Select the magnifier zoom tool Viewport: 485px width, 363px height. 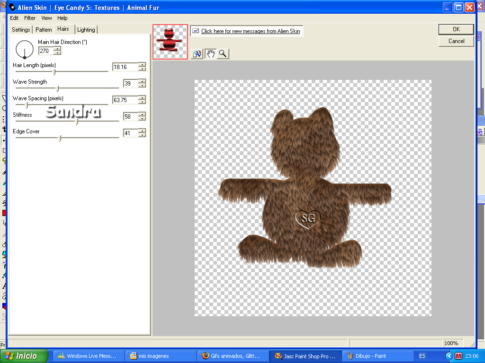click(x=223, y=54)
